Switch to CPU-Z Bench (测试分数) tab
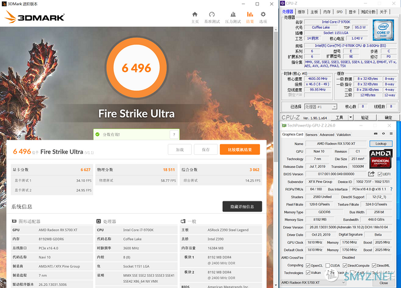 pos(368,12)
